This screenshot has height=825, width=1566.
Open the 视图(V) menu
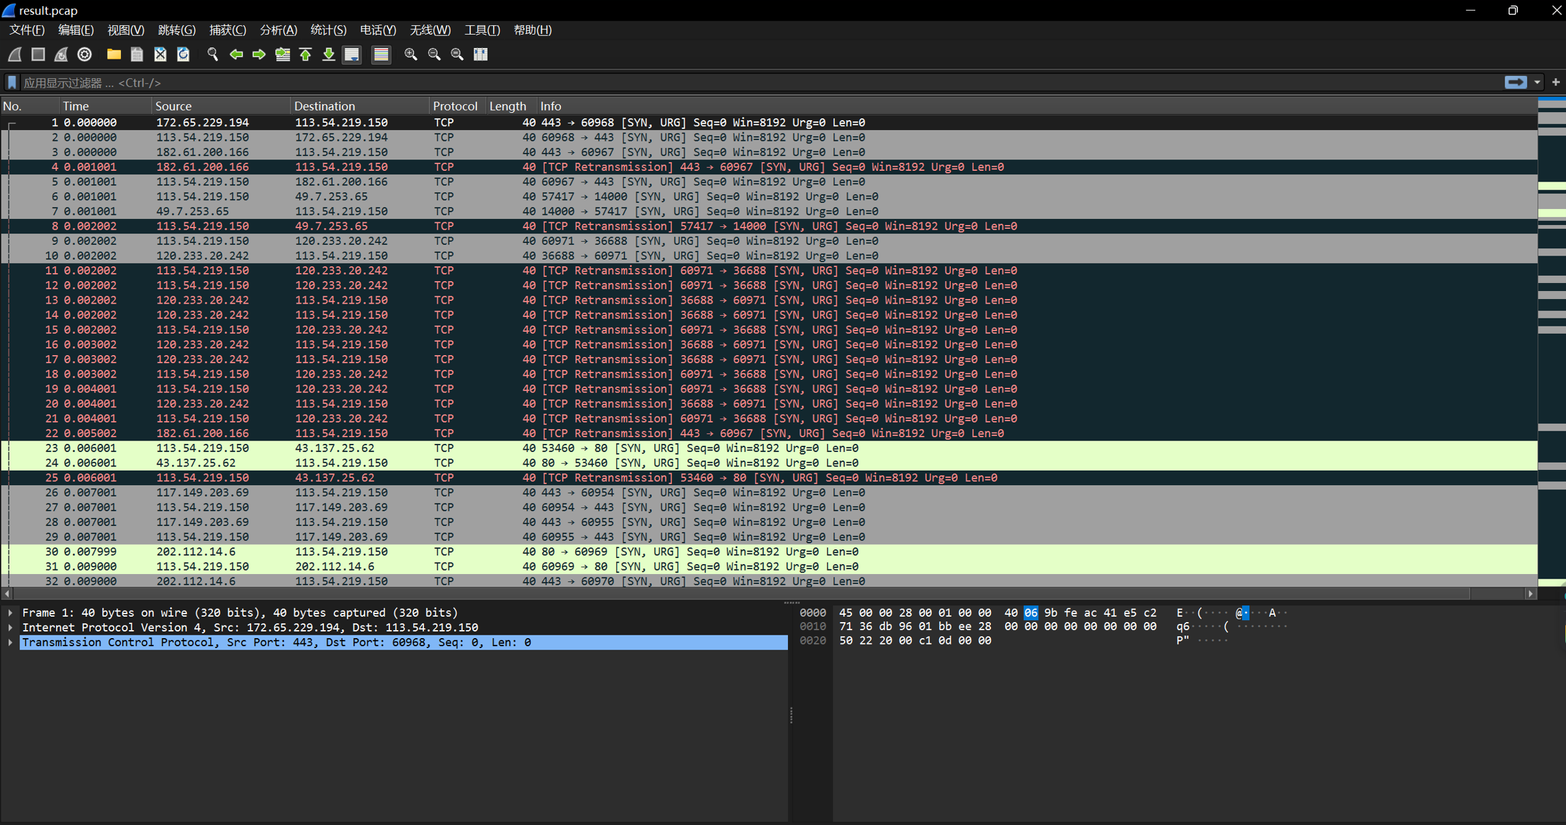tap(126, 30)
